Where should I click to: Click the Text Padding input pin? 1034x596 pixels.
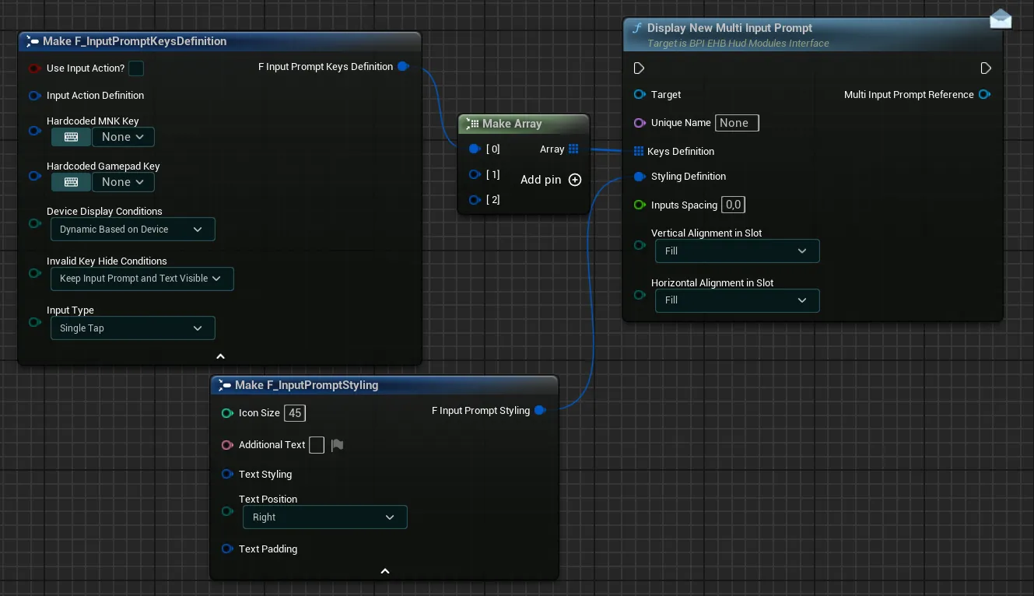click(x=227, y=549)
